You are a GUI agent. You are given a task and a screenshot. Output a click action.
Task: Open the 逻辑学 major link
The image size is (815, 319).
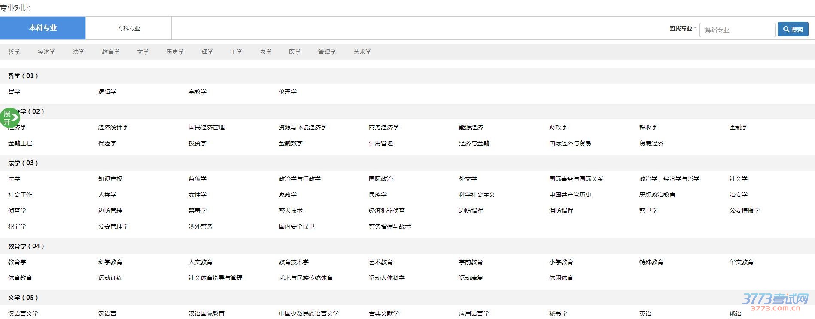click(107, 92)
